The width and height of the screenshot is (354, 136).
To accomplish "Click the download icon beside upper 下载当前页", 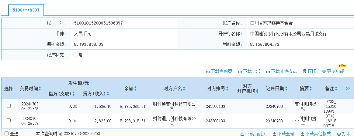I will (x=208, y=71).
